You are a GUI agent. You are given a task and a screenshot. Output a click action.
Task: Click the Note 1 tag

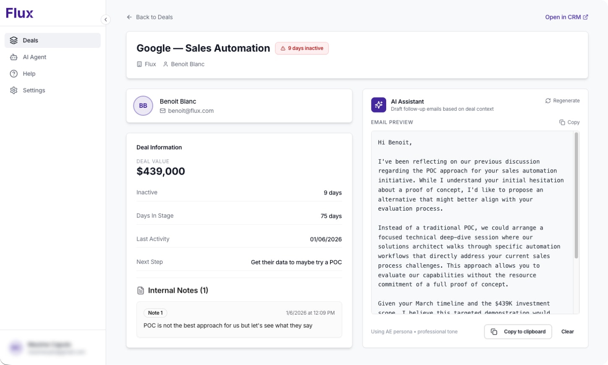pyautogui.click(x=156, y=313)
